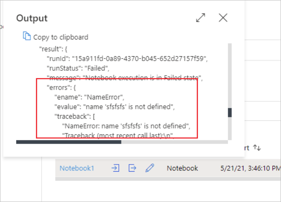281x202 pixels.
Task: Click the 5/21/21 3:46:10 PM timestamp
Action: point(251,168)
